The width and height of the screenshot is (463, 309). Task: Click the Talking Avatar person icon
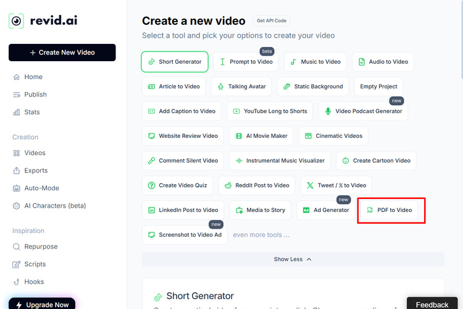point(220,87)
